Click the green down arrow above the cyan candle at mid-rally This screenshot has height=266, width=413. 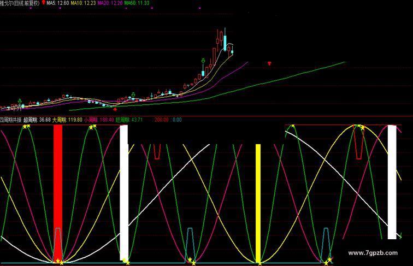pos(203,61)
